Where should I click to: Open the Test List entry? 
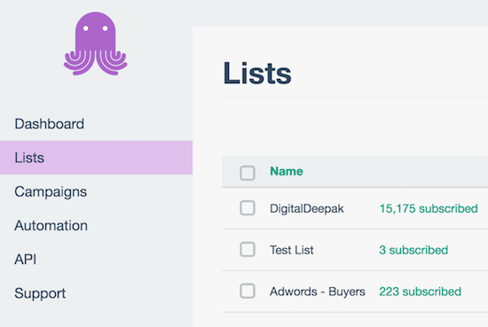point(292,250)
